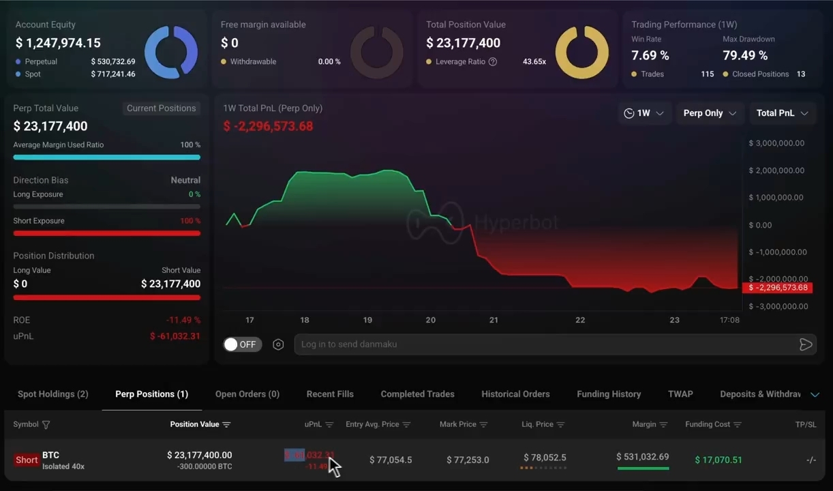Sort by Funding Cost column icon
The height and width of the screenshot is (491, 833).
point(737,425)
